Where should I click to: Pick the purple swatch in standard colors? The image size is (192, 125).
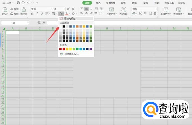pyautogui.click(x=91, y=49)
